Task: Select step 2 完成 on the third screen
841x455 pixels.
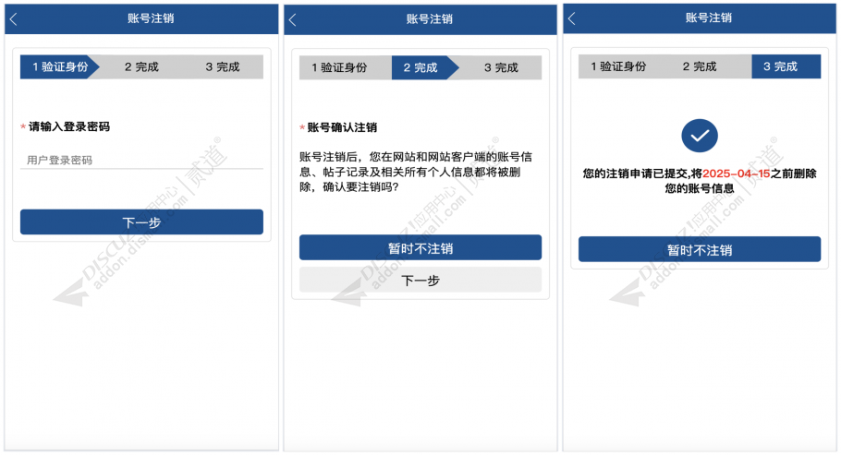Action: [700, 66]
